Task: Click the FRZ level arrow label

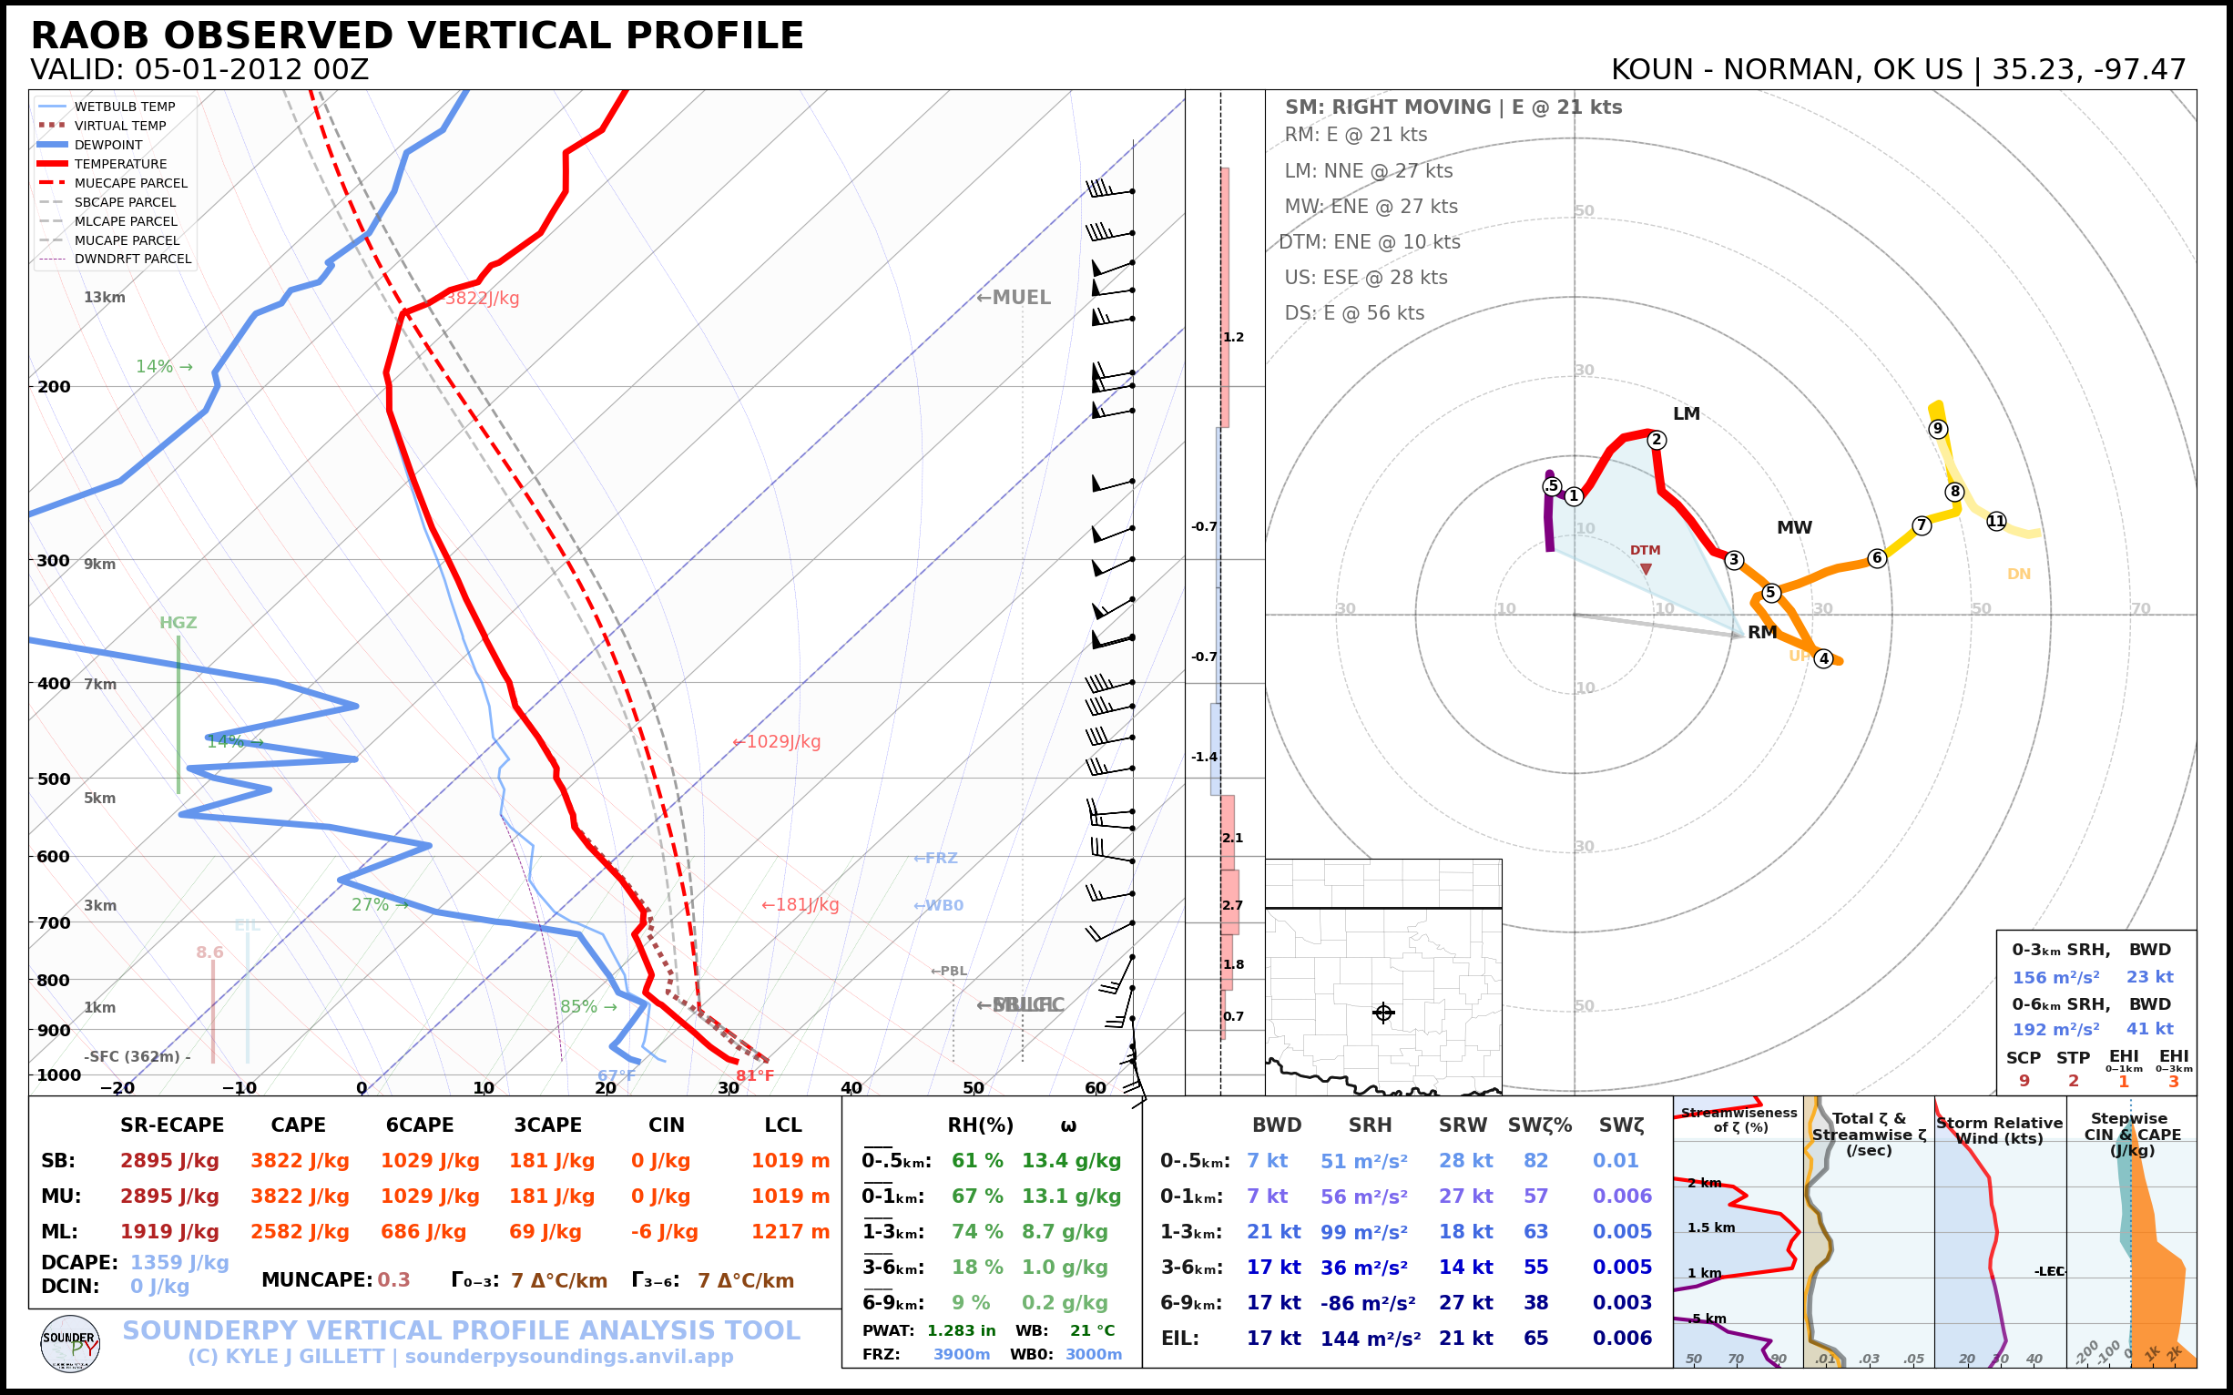Action: click(x=935, y=858)
